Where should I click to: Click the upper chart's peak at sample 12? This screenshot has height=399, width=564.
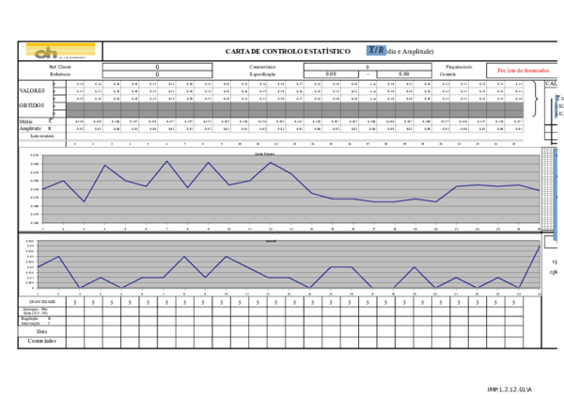click(x=271, y=163)
